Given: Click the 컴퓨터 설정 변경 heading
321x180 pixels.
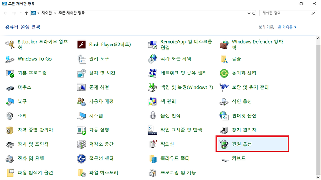Looking at the screenshot, I should pos(23,27).
